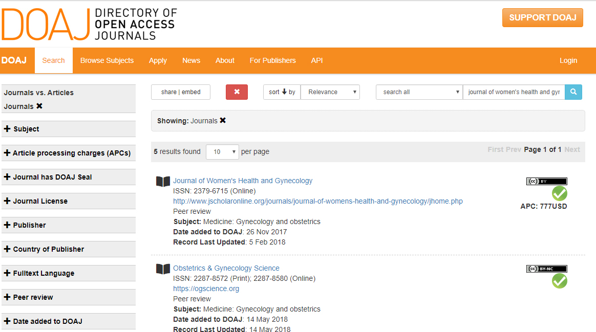Click the DOAJ logo at top
Image resolution: width=596 pixels, height=332 pixels.
[x=89, y=24]
